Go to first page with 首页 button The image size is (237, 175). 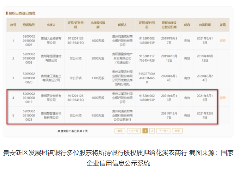tap(120, 131)
